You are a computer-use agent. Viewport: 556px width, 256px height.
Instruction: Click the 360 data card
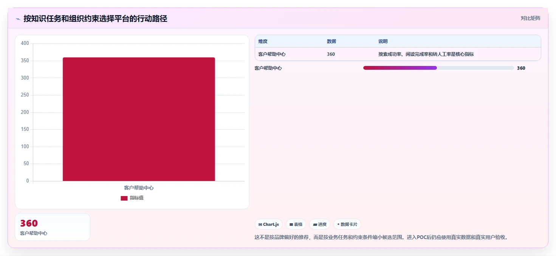pos(53,227)
